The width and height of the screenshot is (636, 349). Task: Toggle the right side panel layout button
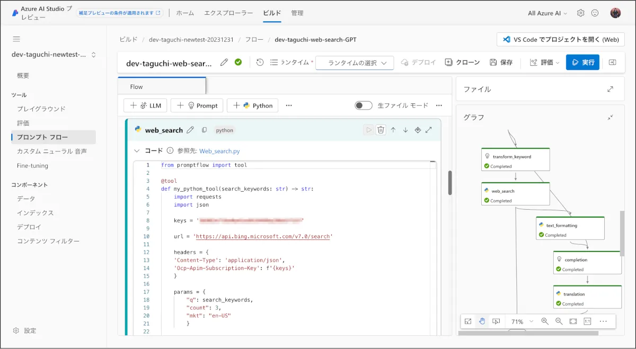coord(613,62)
